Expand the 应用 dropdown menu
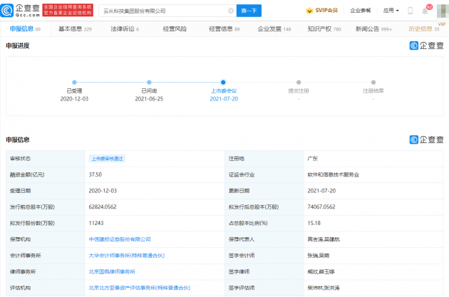449x297 pixels. click(x=391, y=11)
